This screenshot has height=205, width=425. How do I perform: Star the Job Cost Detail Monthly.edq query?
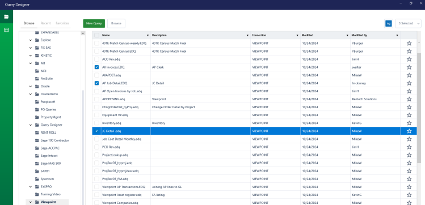click(409, 139)
